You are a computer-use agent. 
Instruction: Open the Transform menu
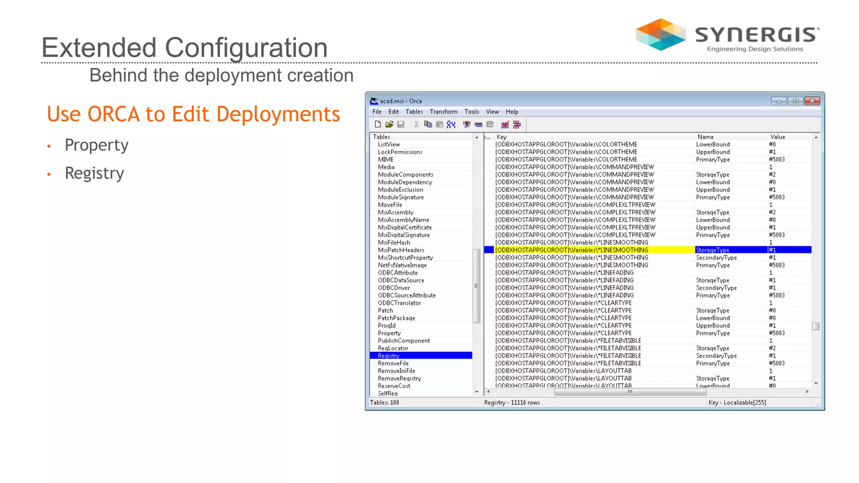tap(443, 112)
